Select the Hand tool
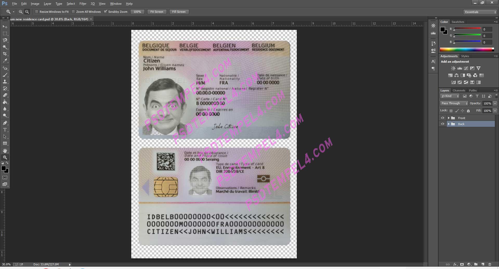 pos(5,151)
